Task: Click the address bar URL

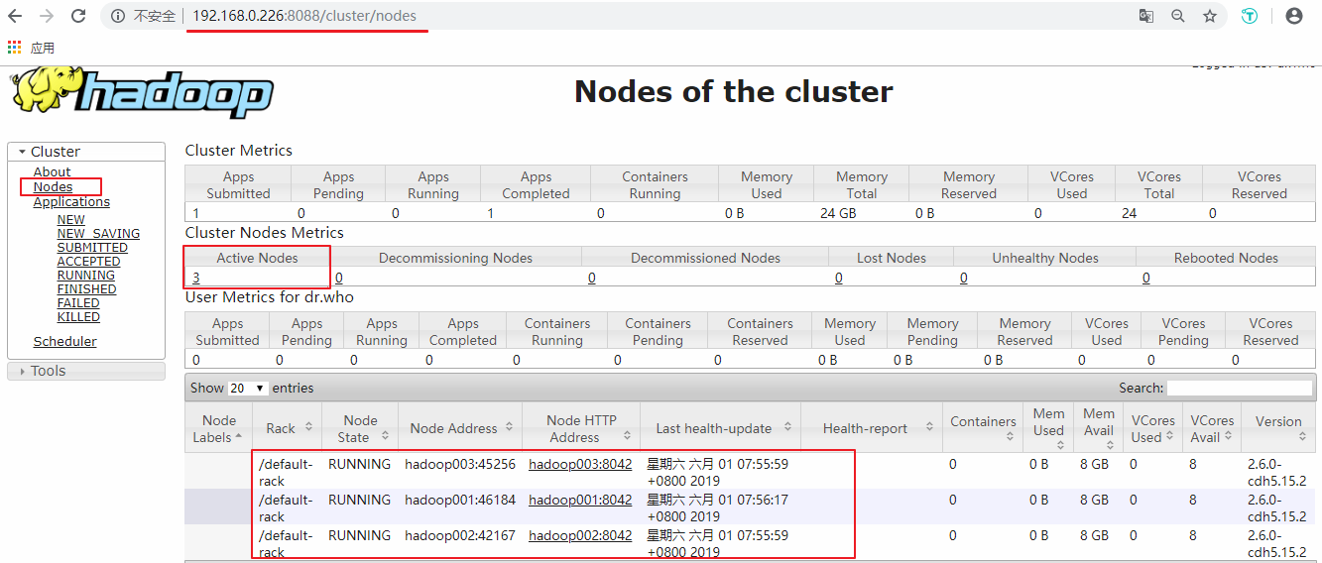Action: pos(303,16)
